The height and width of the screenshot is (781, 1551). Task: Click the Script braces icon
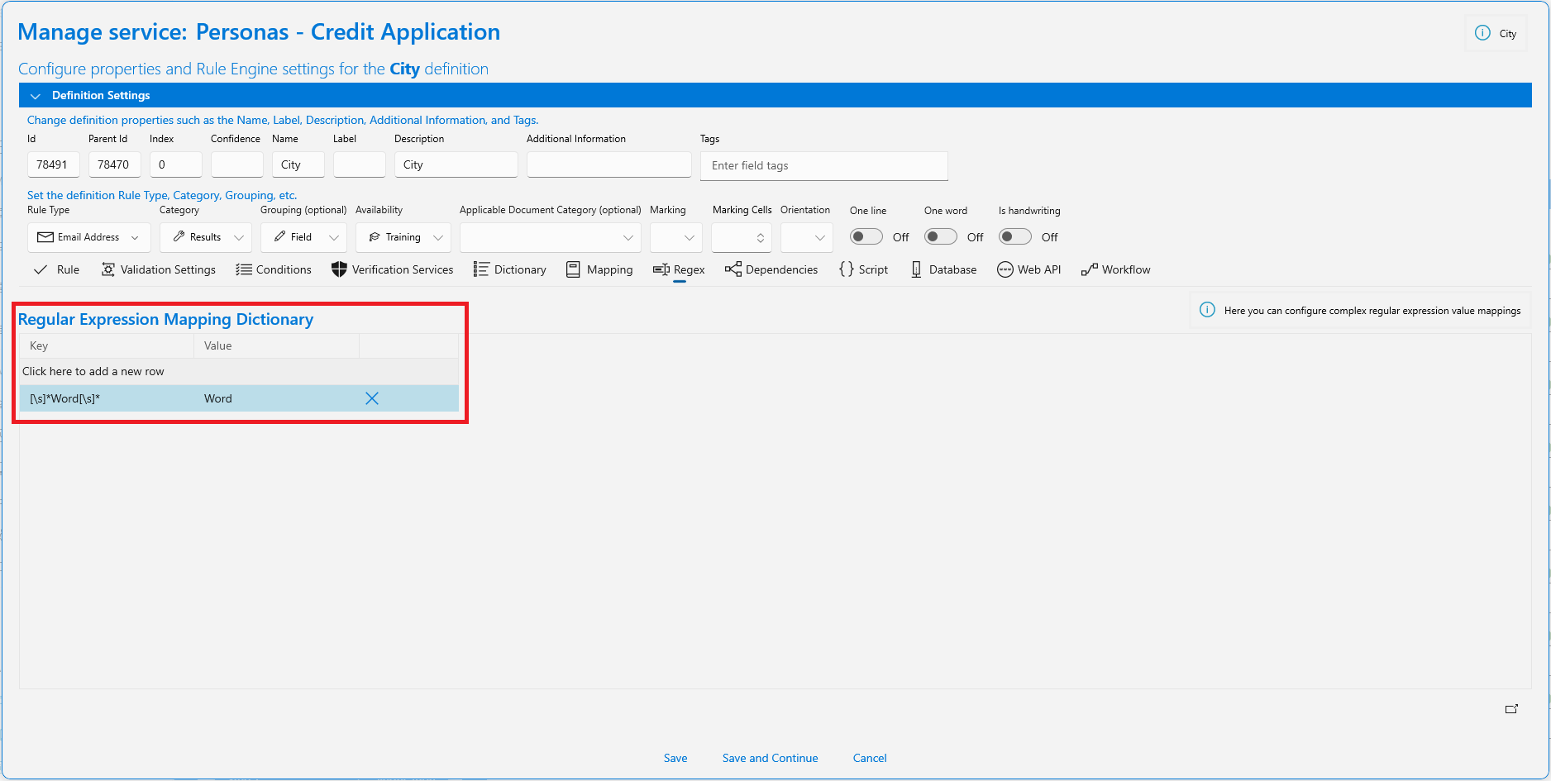pyautogui.click(x=847, y=269)
